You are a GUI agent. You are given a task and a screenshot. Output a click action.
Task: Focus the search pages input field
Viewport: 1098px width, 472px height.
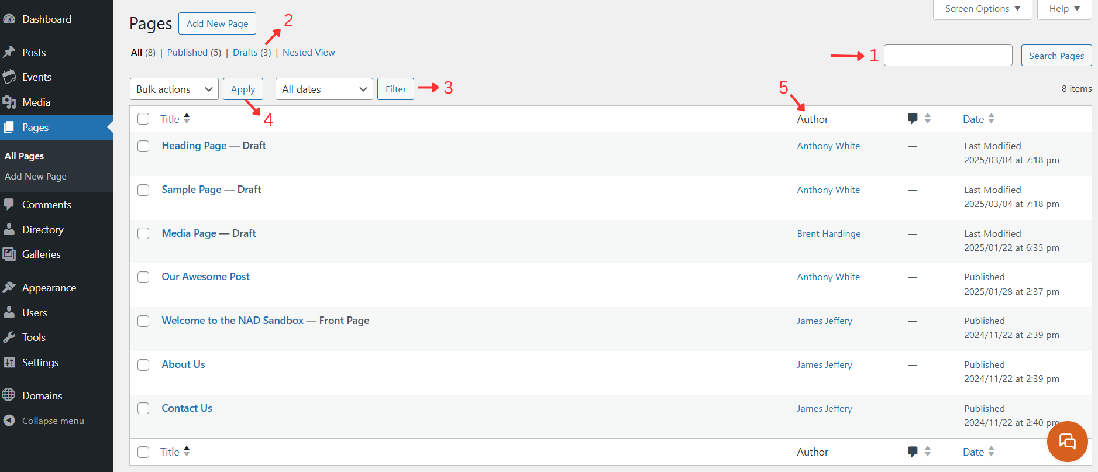pyautogui.click(x=948, y=56)
